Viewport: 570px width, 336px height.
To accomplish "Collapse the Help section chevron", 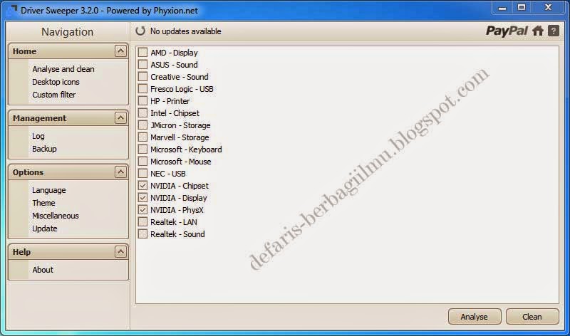I will tap(120, 252).
